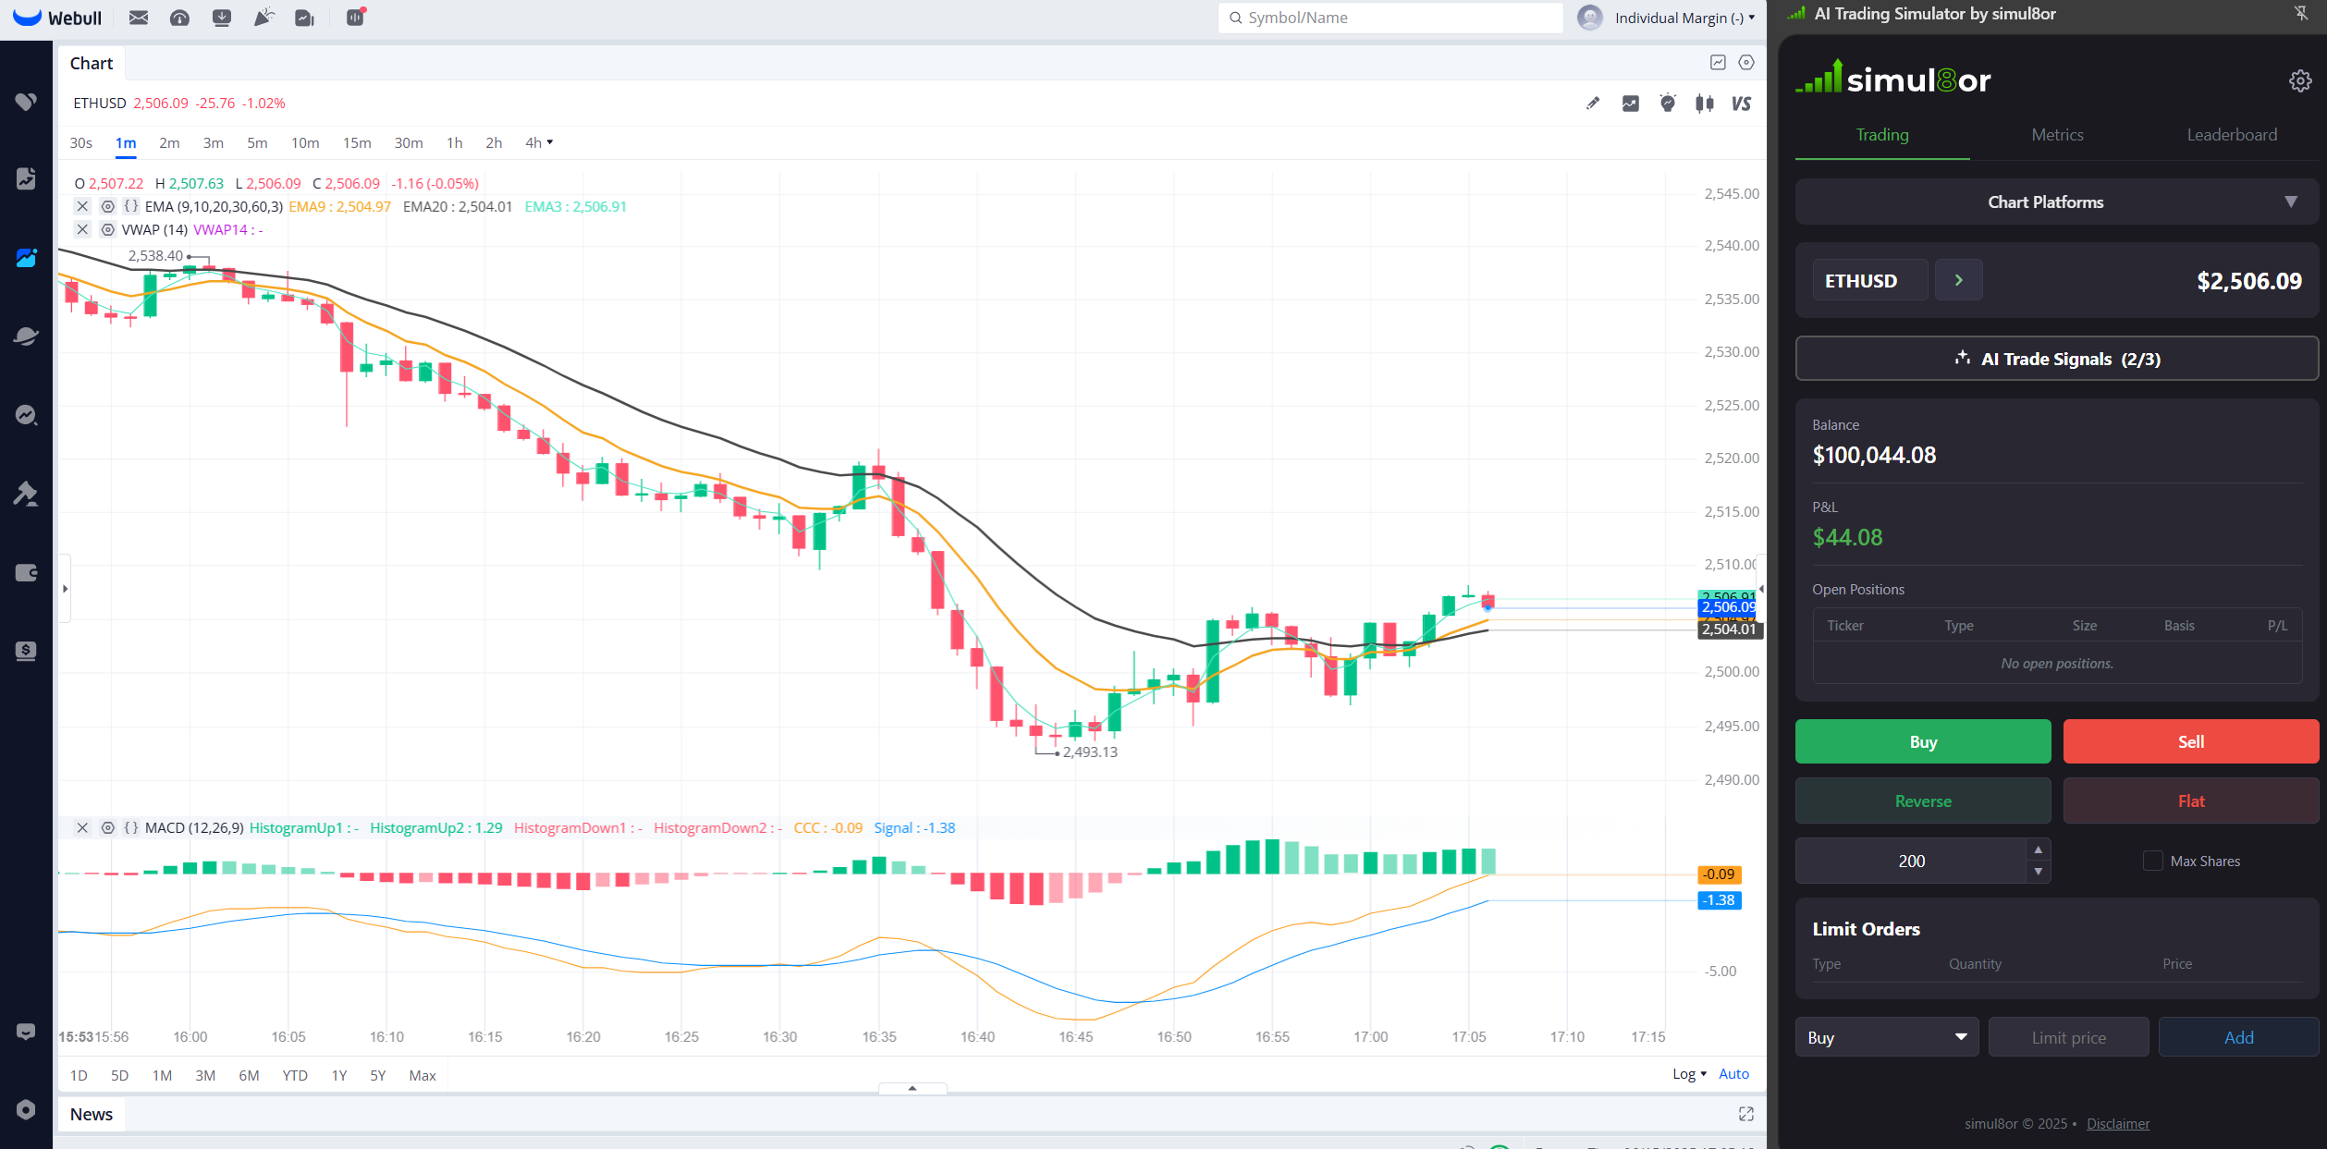2327x1149 pixels.
Task: Open the Disclaimer link
Action: (x=2117, y=1123)
